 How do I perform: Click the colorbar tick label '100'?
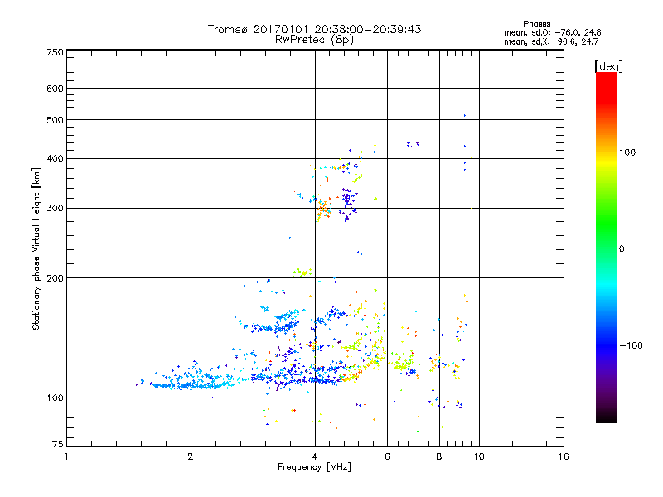point(627,152)
